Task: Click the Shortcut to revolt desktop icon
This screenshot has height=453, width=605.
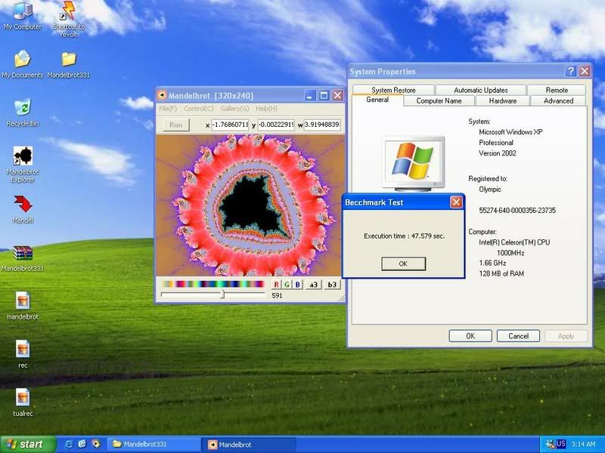Action: click(x=69, y=11)
